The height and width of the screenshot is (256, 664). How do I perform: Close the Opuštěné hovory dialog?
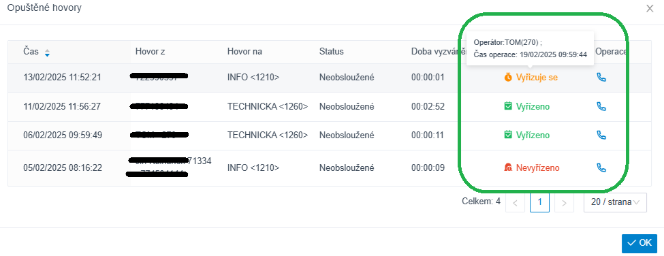coord(650,8)
